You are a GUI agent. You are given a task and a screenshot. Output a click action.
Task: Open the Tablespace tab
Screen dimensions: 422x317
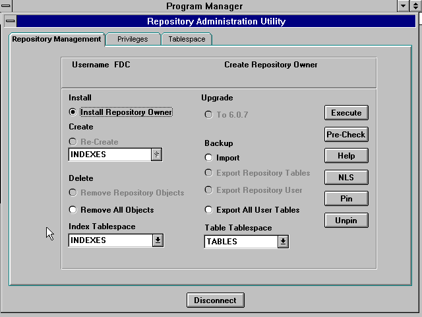(186, 39)
